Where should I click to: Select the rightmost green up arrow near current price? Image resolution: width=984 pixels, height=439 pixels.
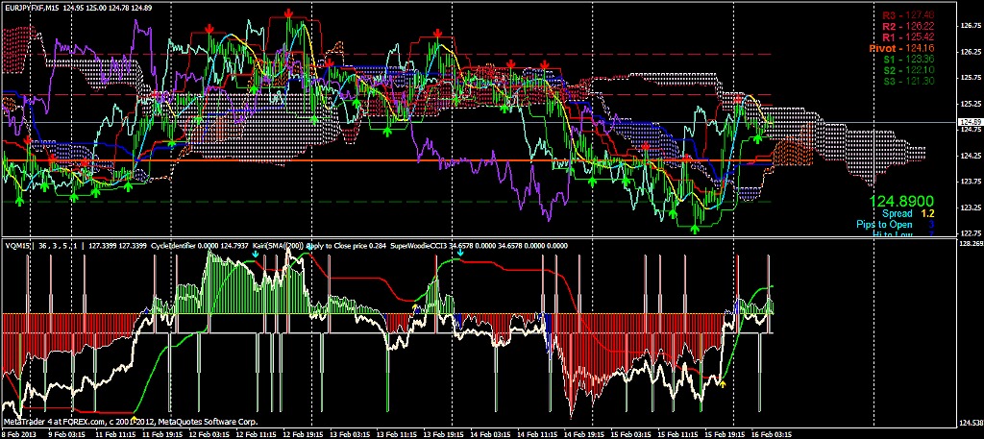point(758,138)
